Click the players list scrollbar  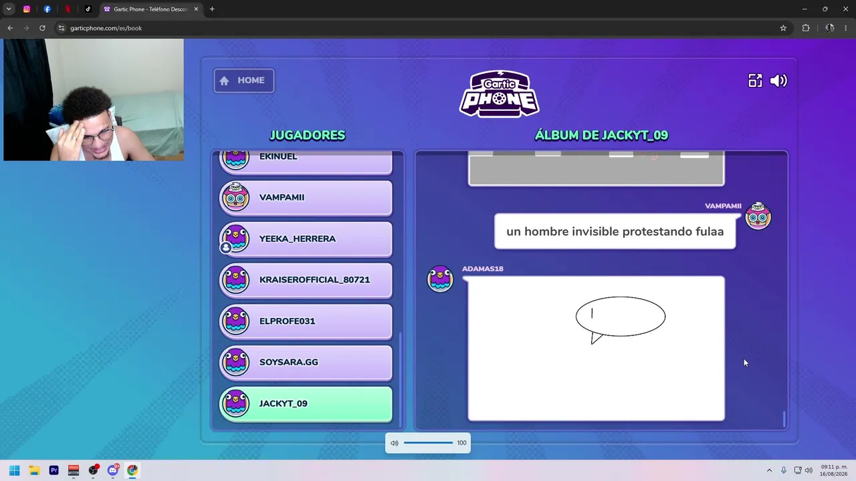point(400,379)
